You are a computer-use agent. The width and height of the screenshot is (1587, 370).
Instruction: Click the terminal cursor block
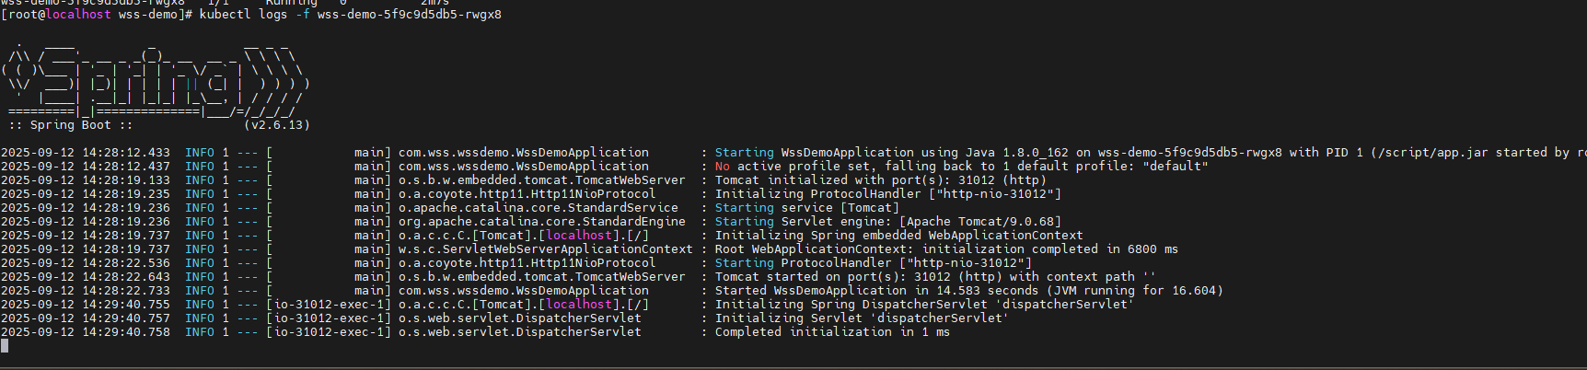coord(5,346)
